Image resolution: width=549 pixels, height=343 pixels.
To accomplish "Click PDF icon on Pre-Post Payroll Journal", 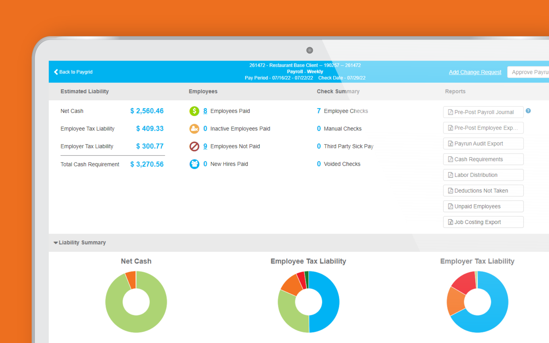I will (450, 112).
